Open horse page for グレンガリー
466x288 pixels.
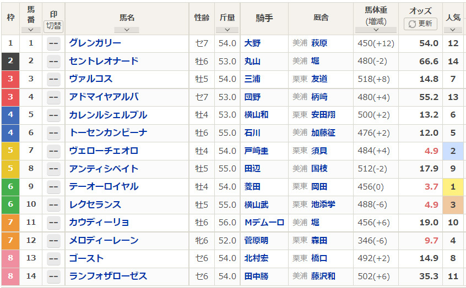click(95, 43)
